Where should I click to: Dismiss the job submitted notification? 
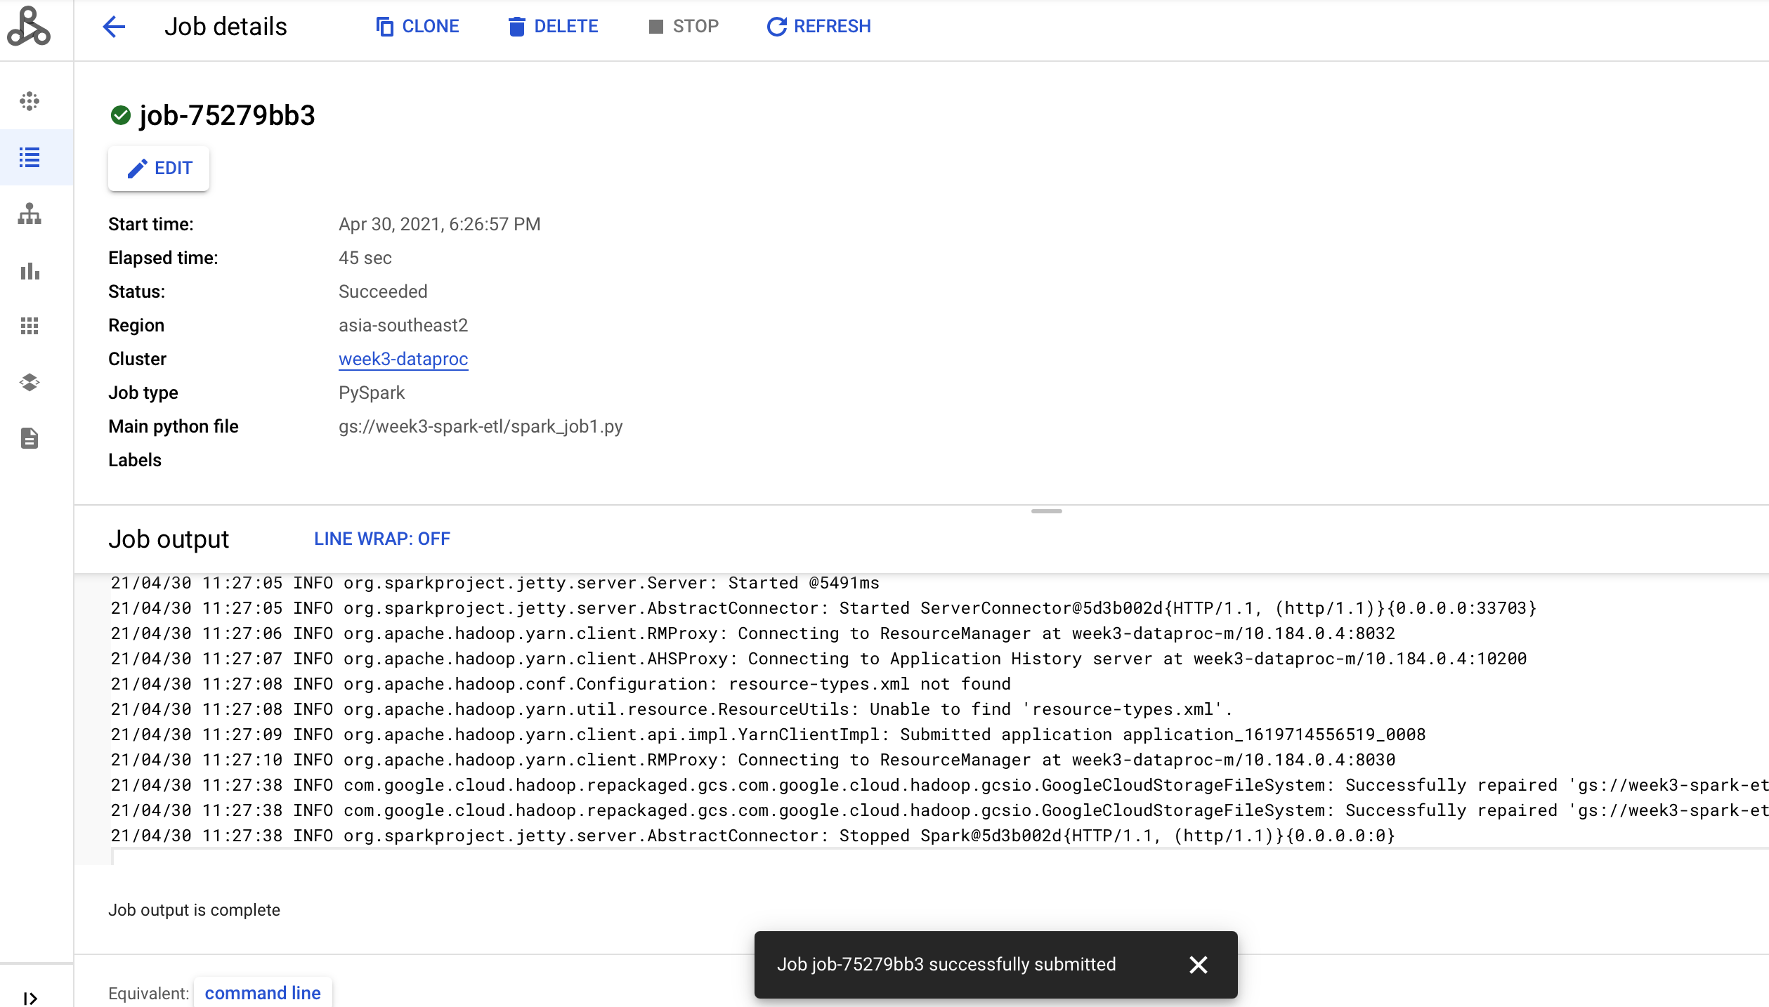click(1199, 964)
